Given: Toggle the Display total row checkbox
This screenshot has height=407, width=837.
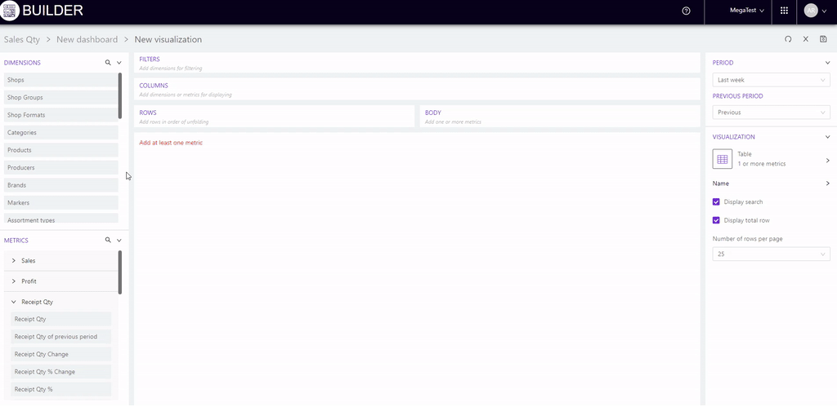Looking at the screenshot, I should (716, 220).
